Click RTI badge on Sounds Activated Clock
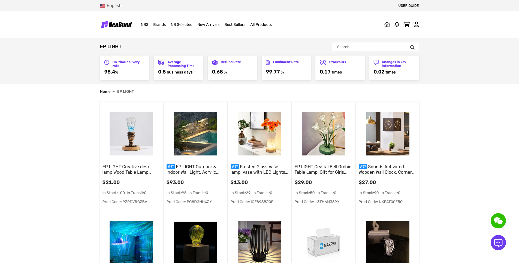 coord(363,167)
